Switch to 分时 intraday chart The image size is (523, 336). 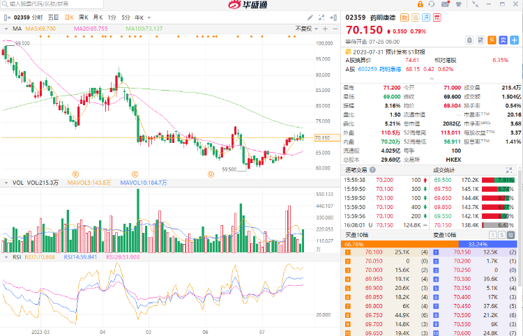coord(37,17)
